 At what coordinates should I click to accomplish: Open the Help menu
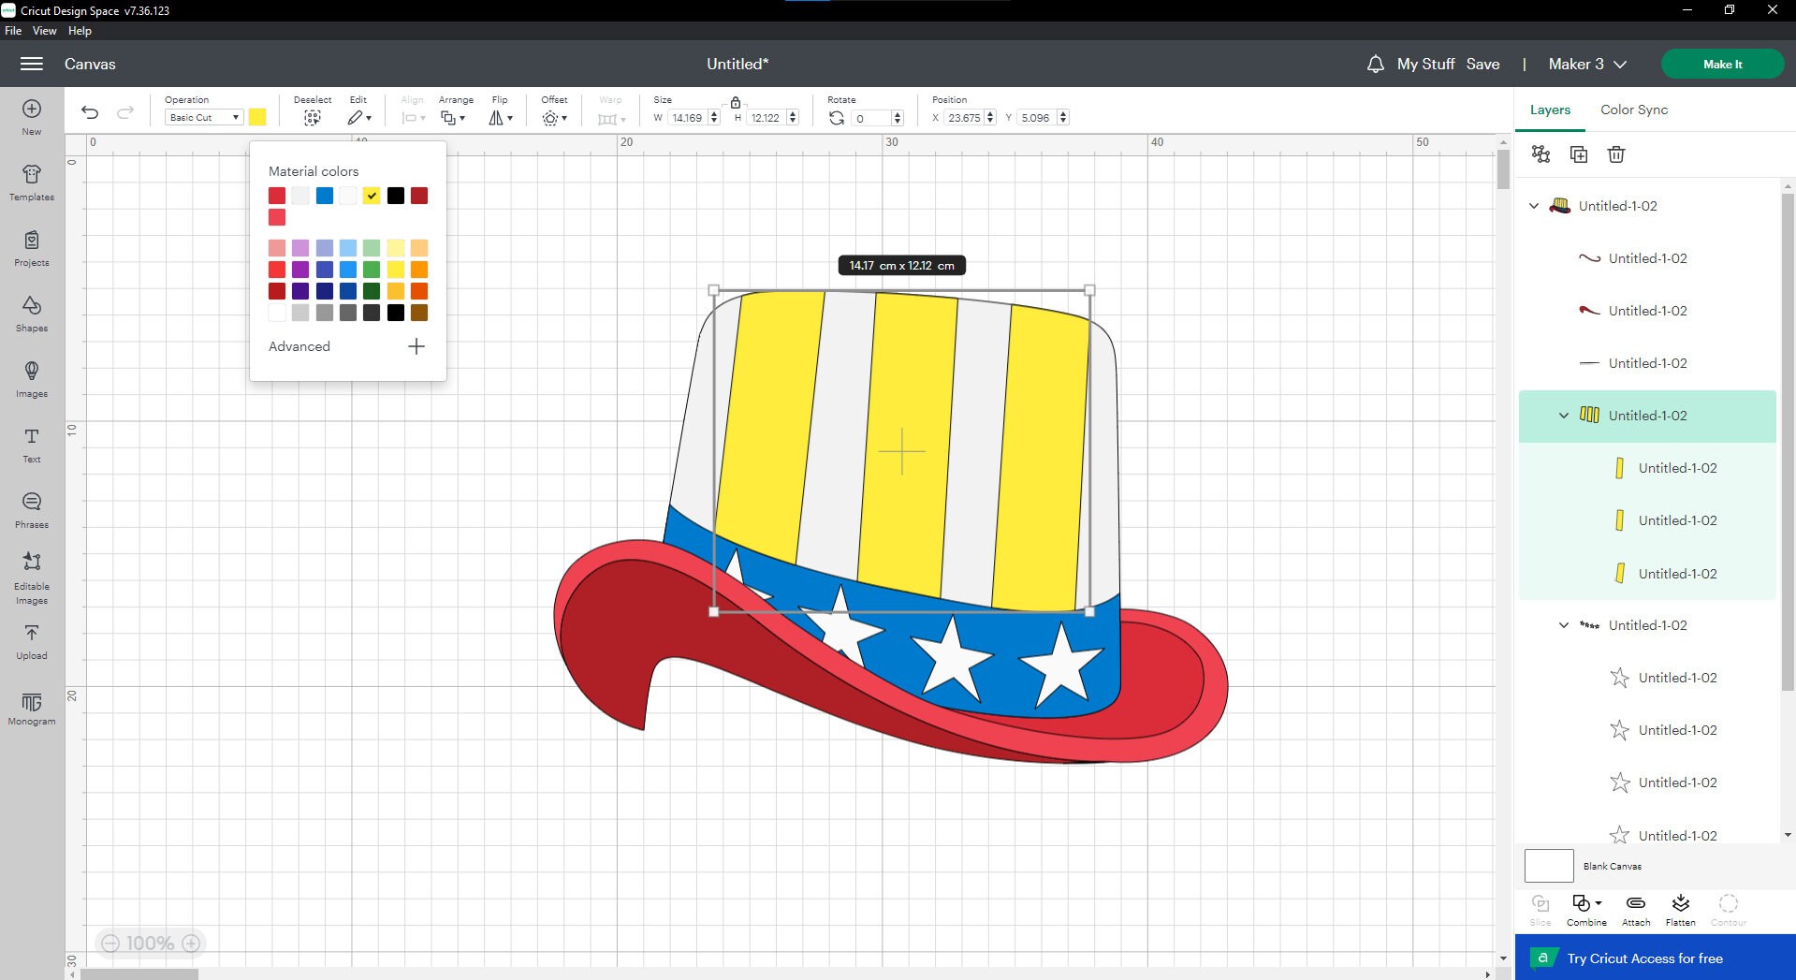click(80, 31)
